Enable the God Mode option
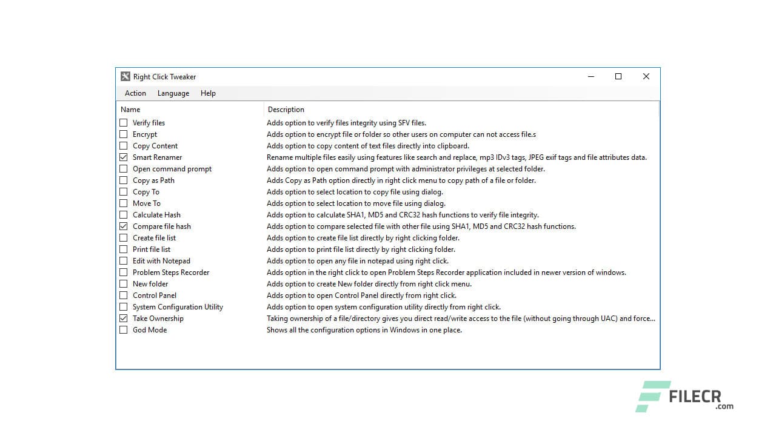The width and height of the screenshot is (776, 436). pyautogui.click(x=124, y=329)
